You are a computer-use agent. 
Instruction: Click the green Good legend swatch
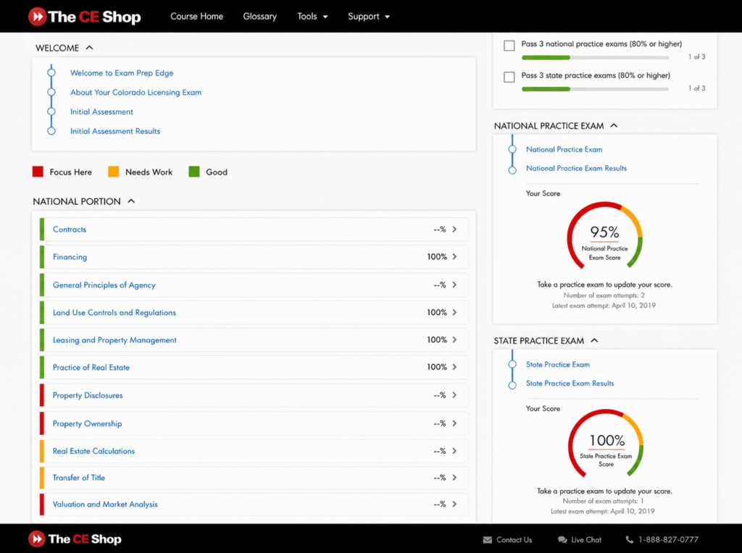[x=194, y=172]
